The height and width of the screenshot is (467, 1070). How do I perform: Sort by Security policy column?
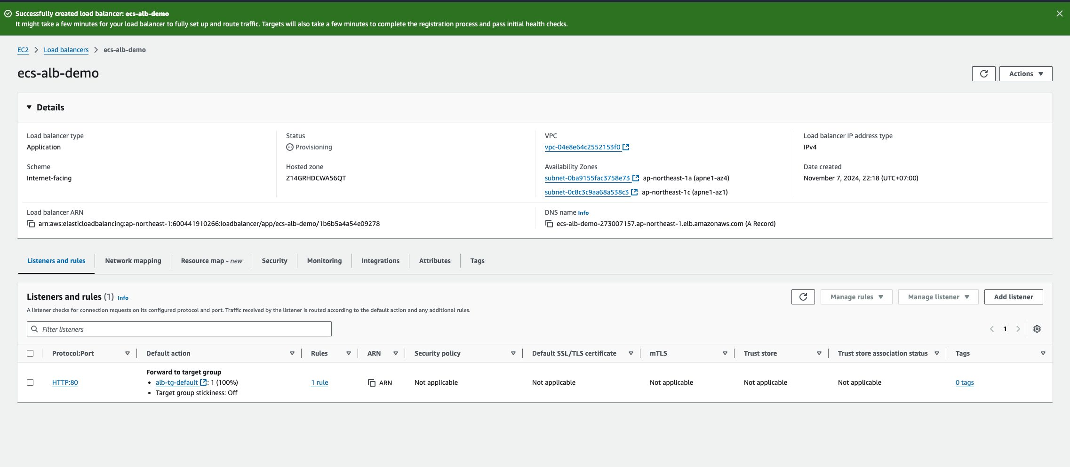(513, 353)
